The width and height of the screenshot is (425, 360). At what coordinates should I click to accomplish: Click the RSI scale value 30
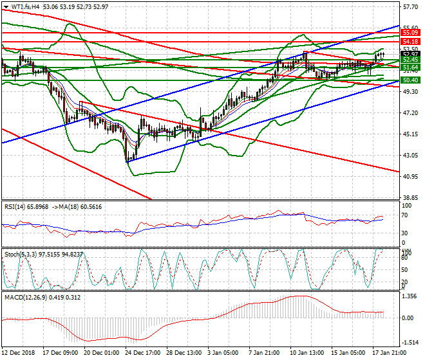pyautogui.click(x=404, y=233)
